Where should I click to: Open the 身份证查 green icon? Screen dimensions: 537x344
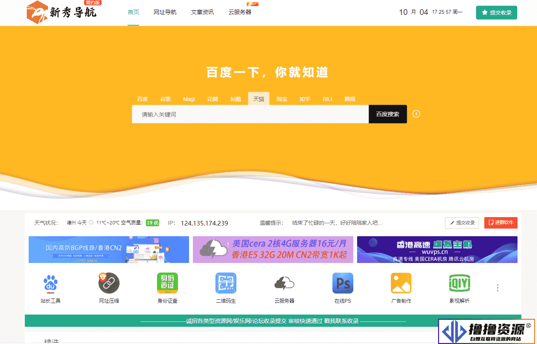(168, 283)
